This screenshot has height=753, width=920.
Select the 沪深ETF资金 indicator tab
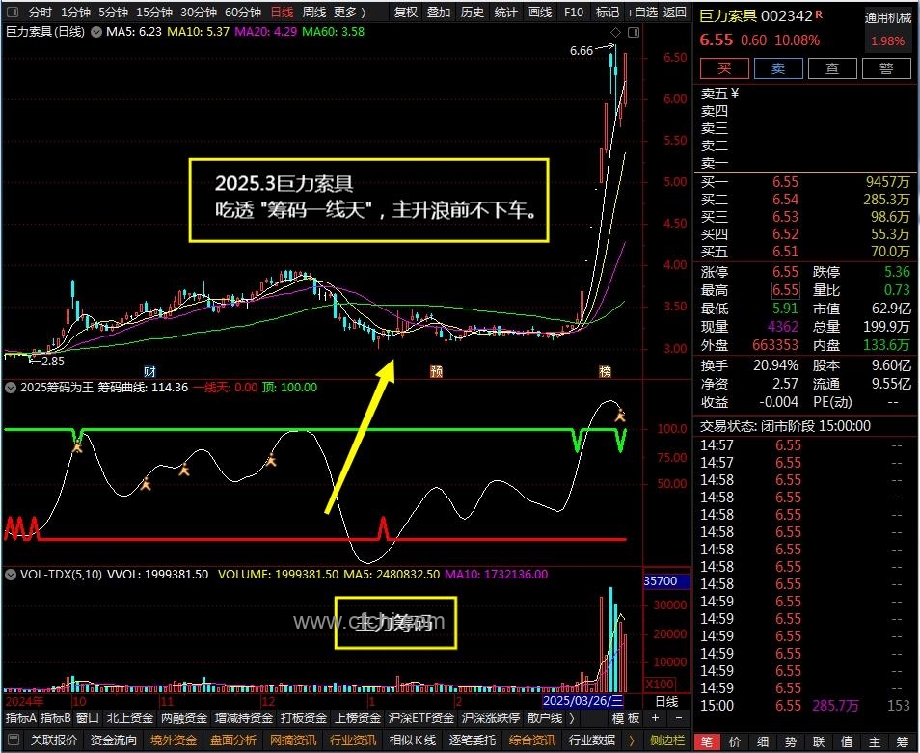(420, 718)
